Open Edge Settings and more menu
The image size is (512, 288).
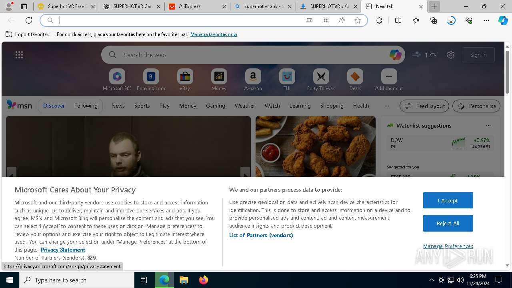coord(486,20)
